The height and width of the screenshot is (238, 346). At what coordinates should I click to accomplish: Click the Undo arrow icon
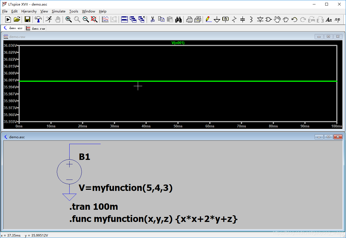(x=294, y=19)
